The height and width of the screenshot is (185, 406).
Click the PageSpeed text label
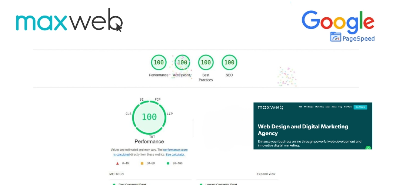359,39
